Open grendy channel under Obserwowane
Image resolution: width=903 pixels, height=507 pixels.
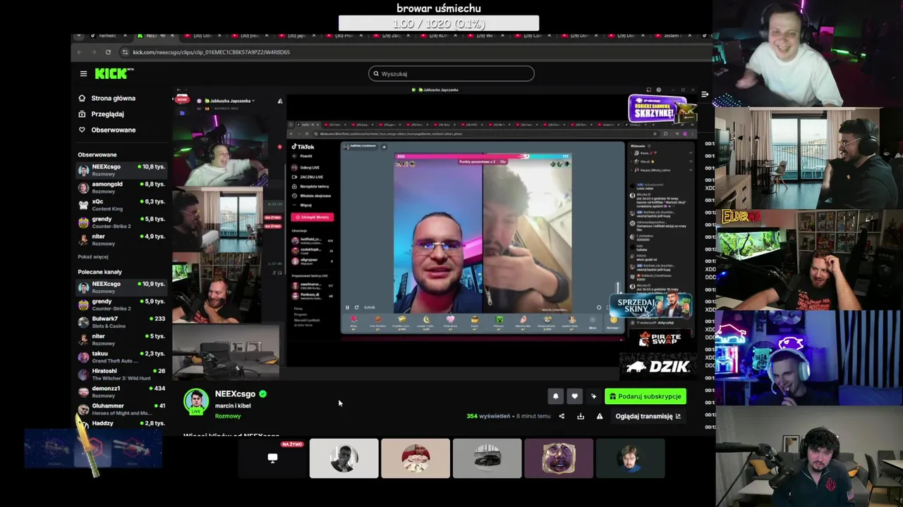[x=121, y=223]
